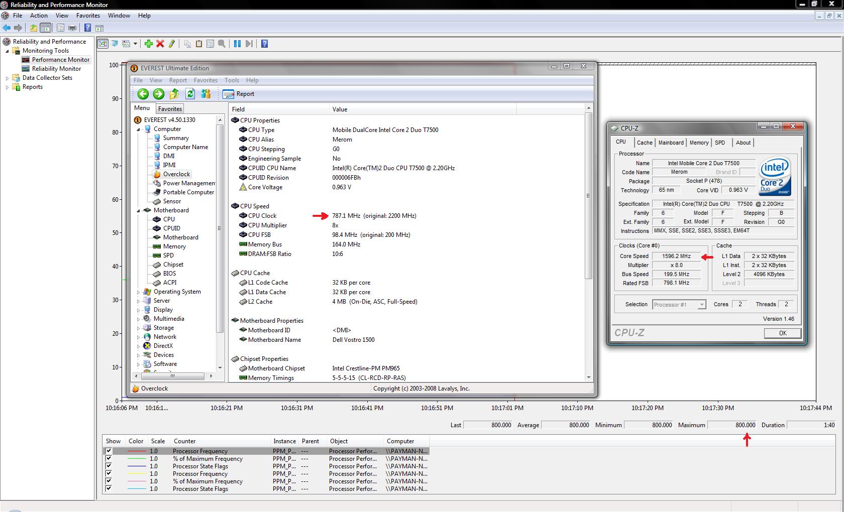Switch to the SPD tab in CPU-Z
Viewport: 844px width, 512px height.
click(720, 143)
